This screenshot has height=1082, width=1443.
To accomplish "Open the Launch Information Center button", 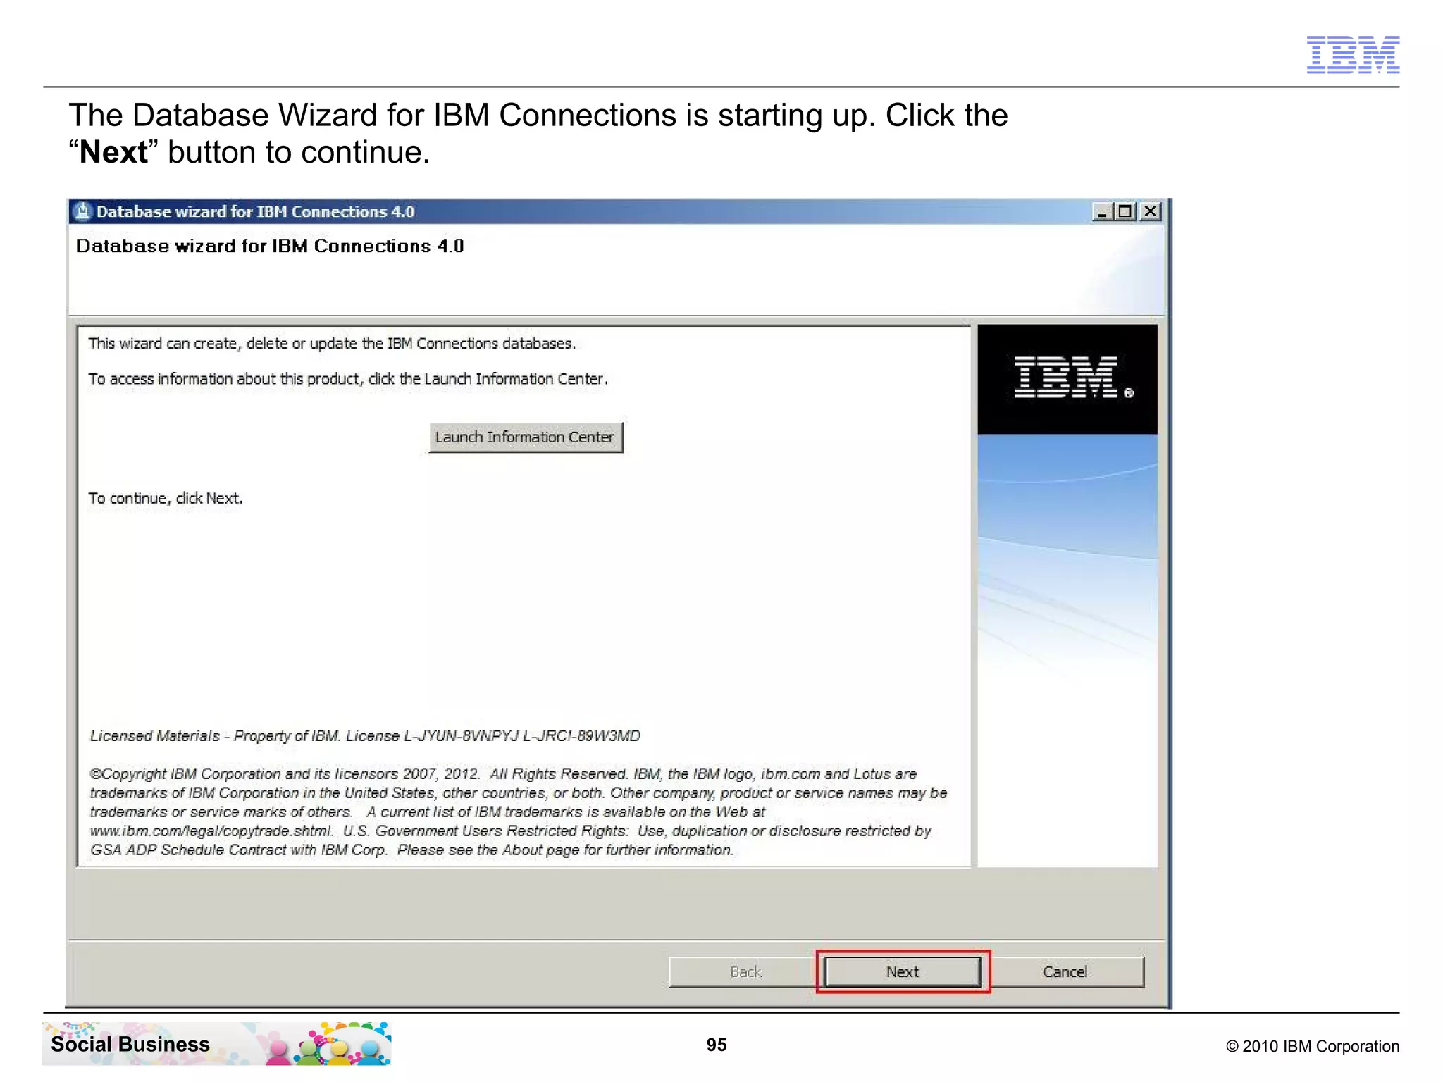I will click(526, 437).
